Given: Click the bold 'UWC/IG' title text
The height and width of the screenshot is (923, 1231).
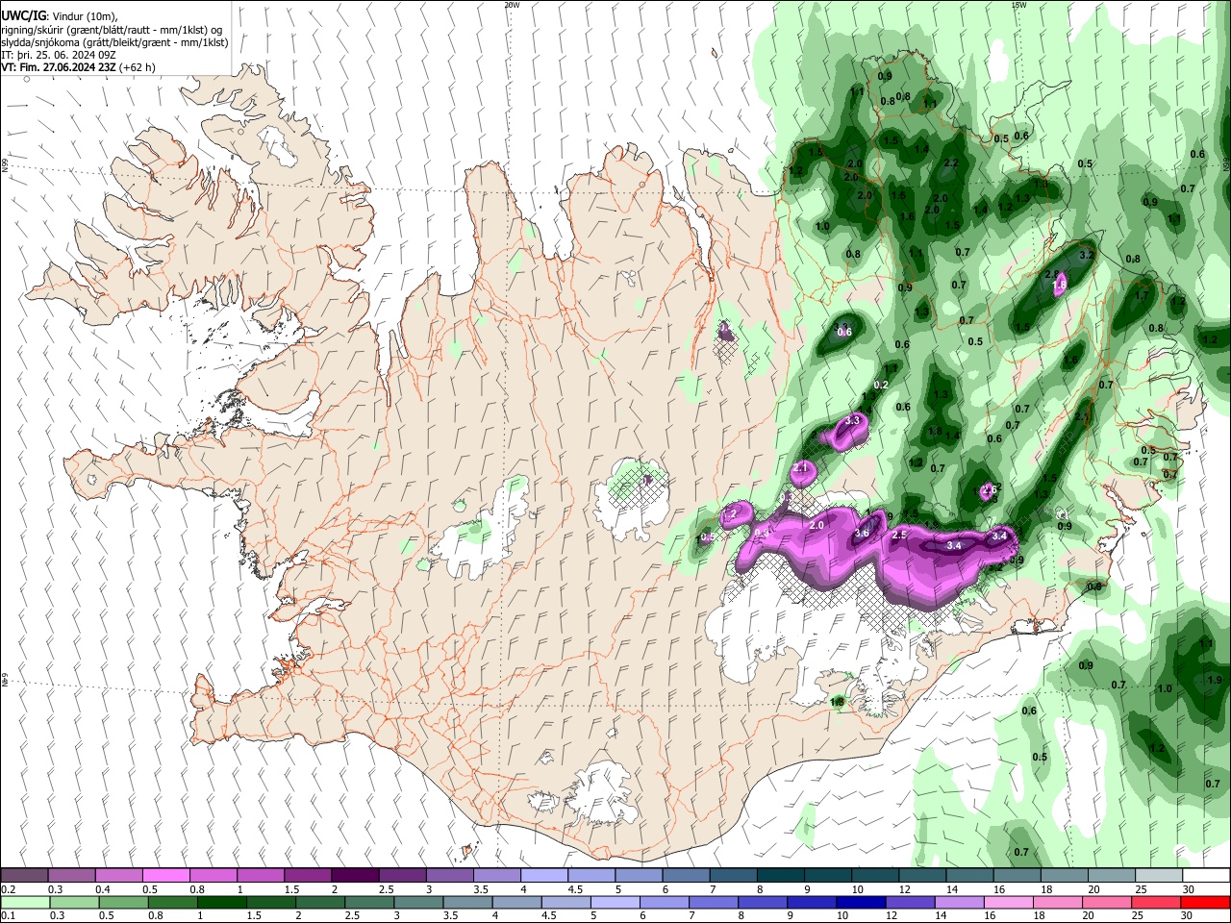Looking at the screenshot, I should [23, 16].
